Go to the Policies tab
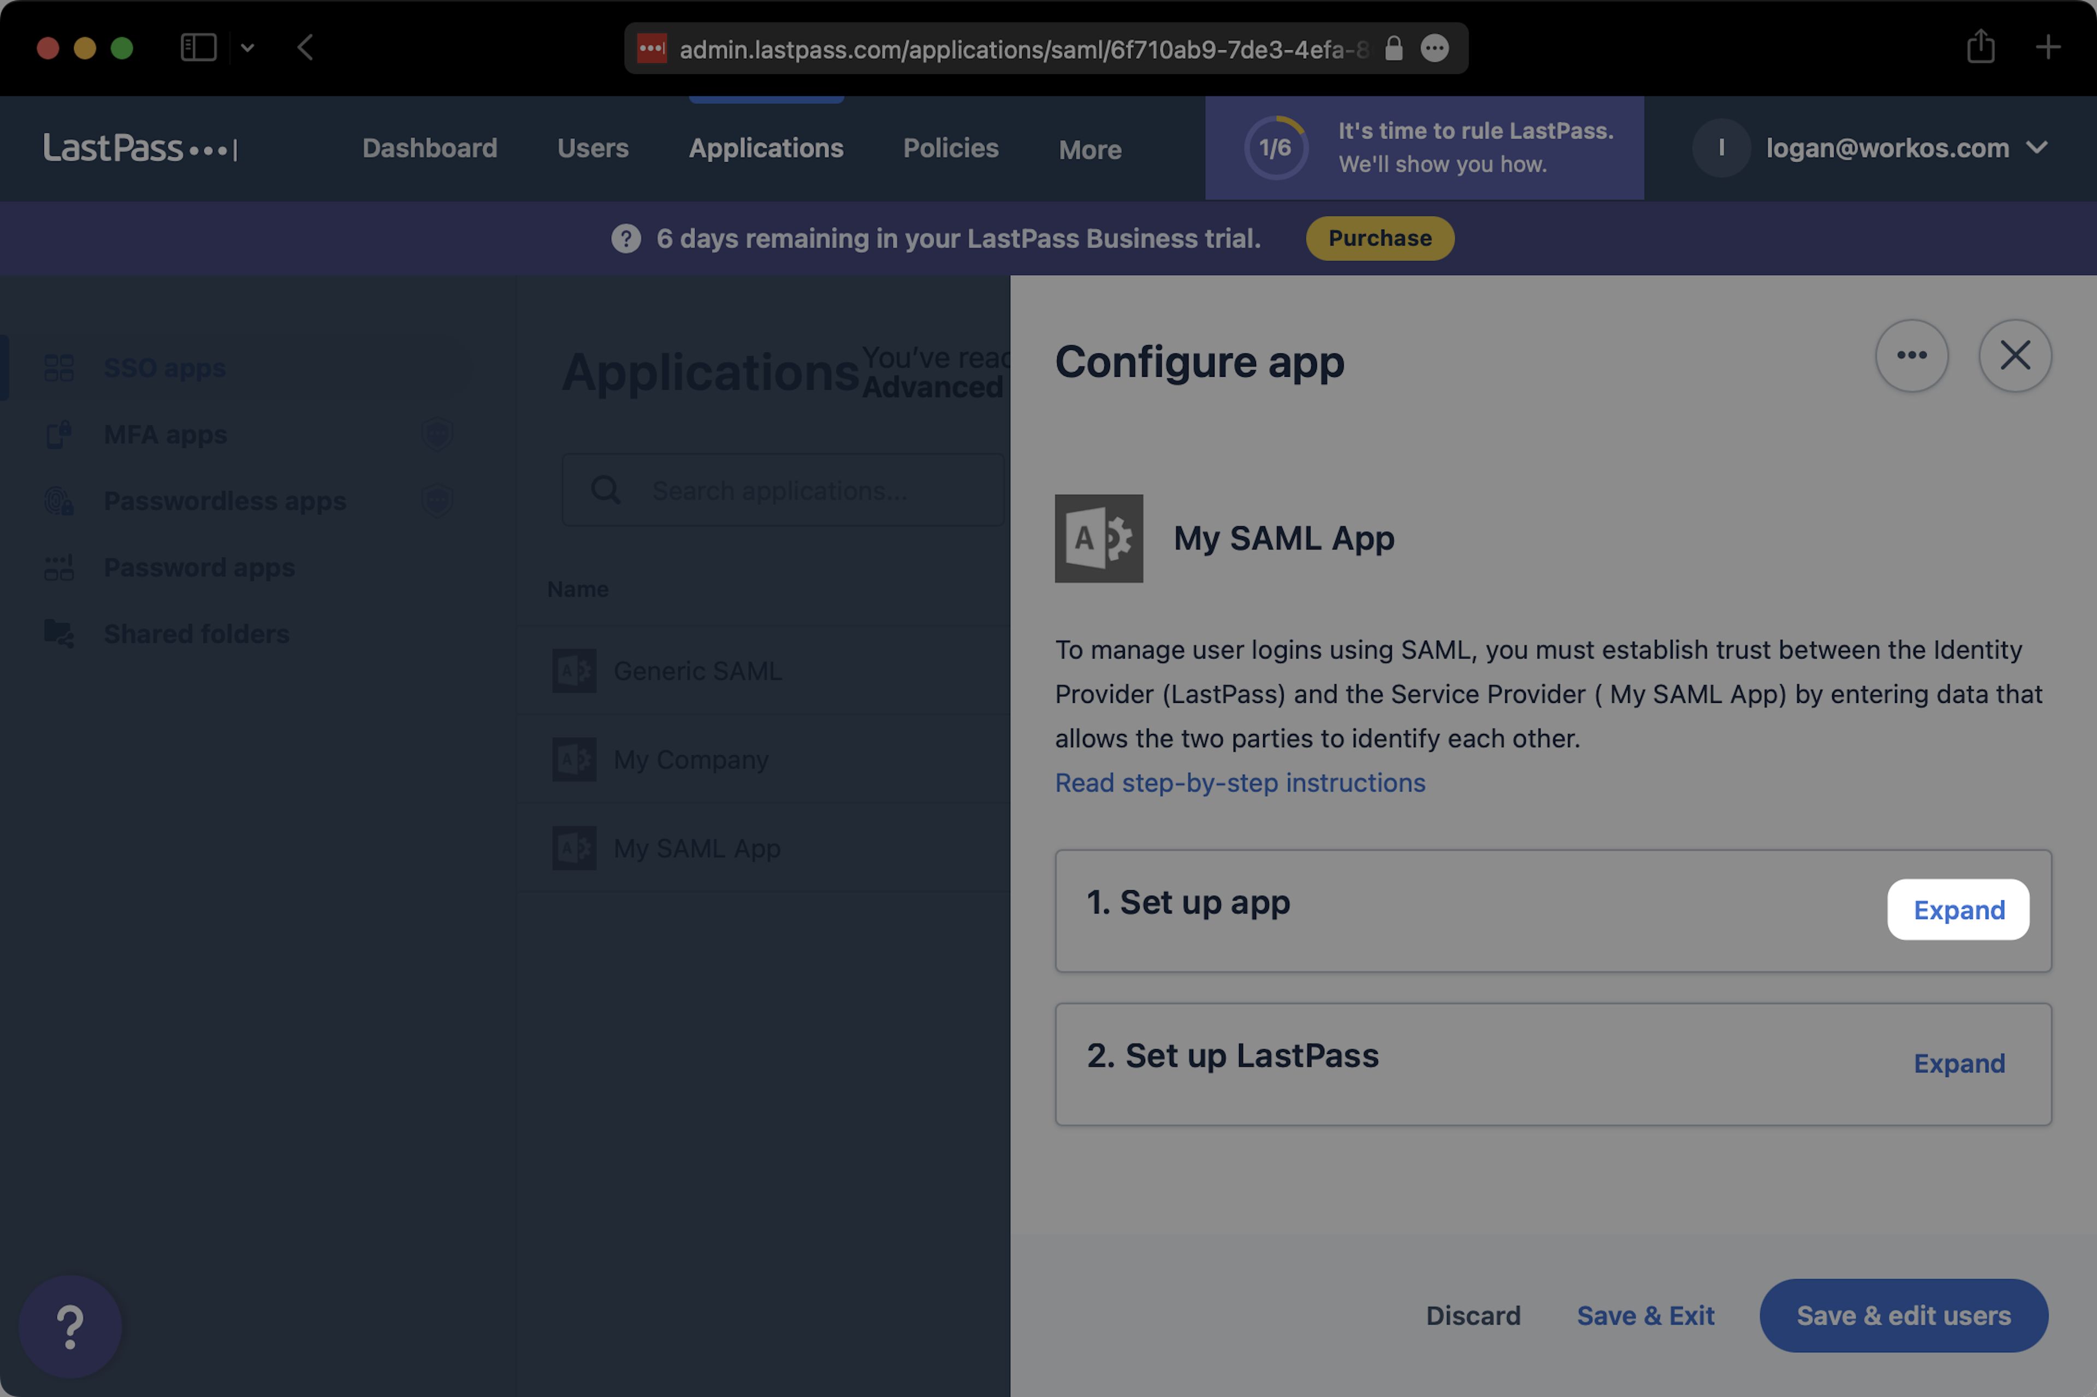 pos(950,148)
